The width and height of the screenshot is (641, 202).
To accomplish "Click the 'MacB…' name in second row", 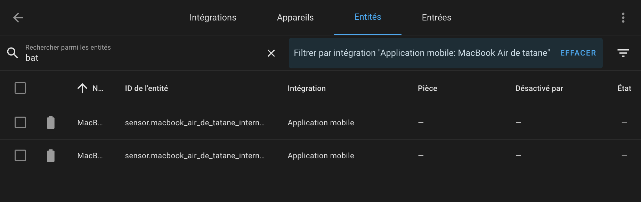I will tap(90, 156).
